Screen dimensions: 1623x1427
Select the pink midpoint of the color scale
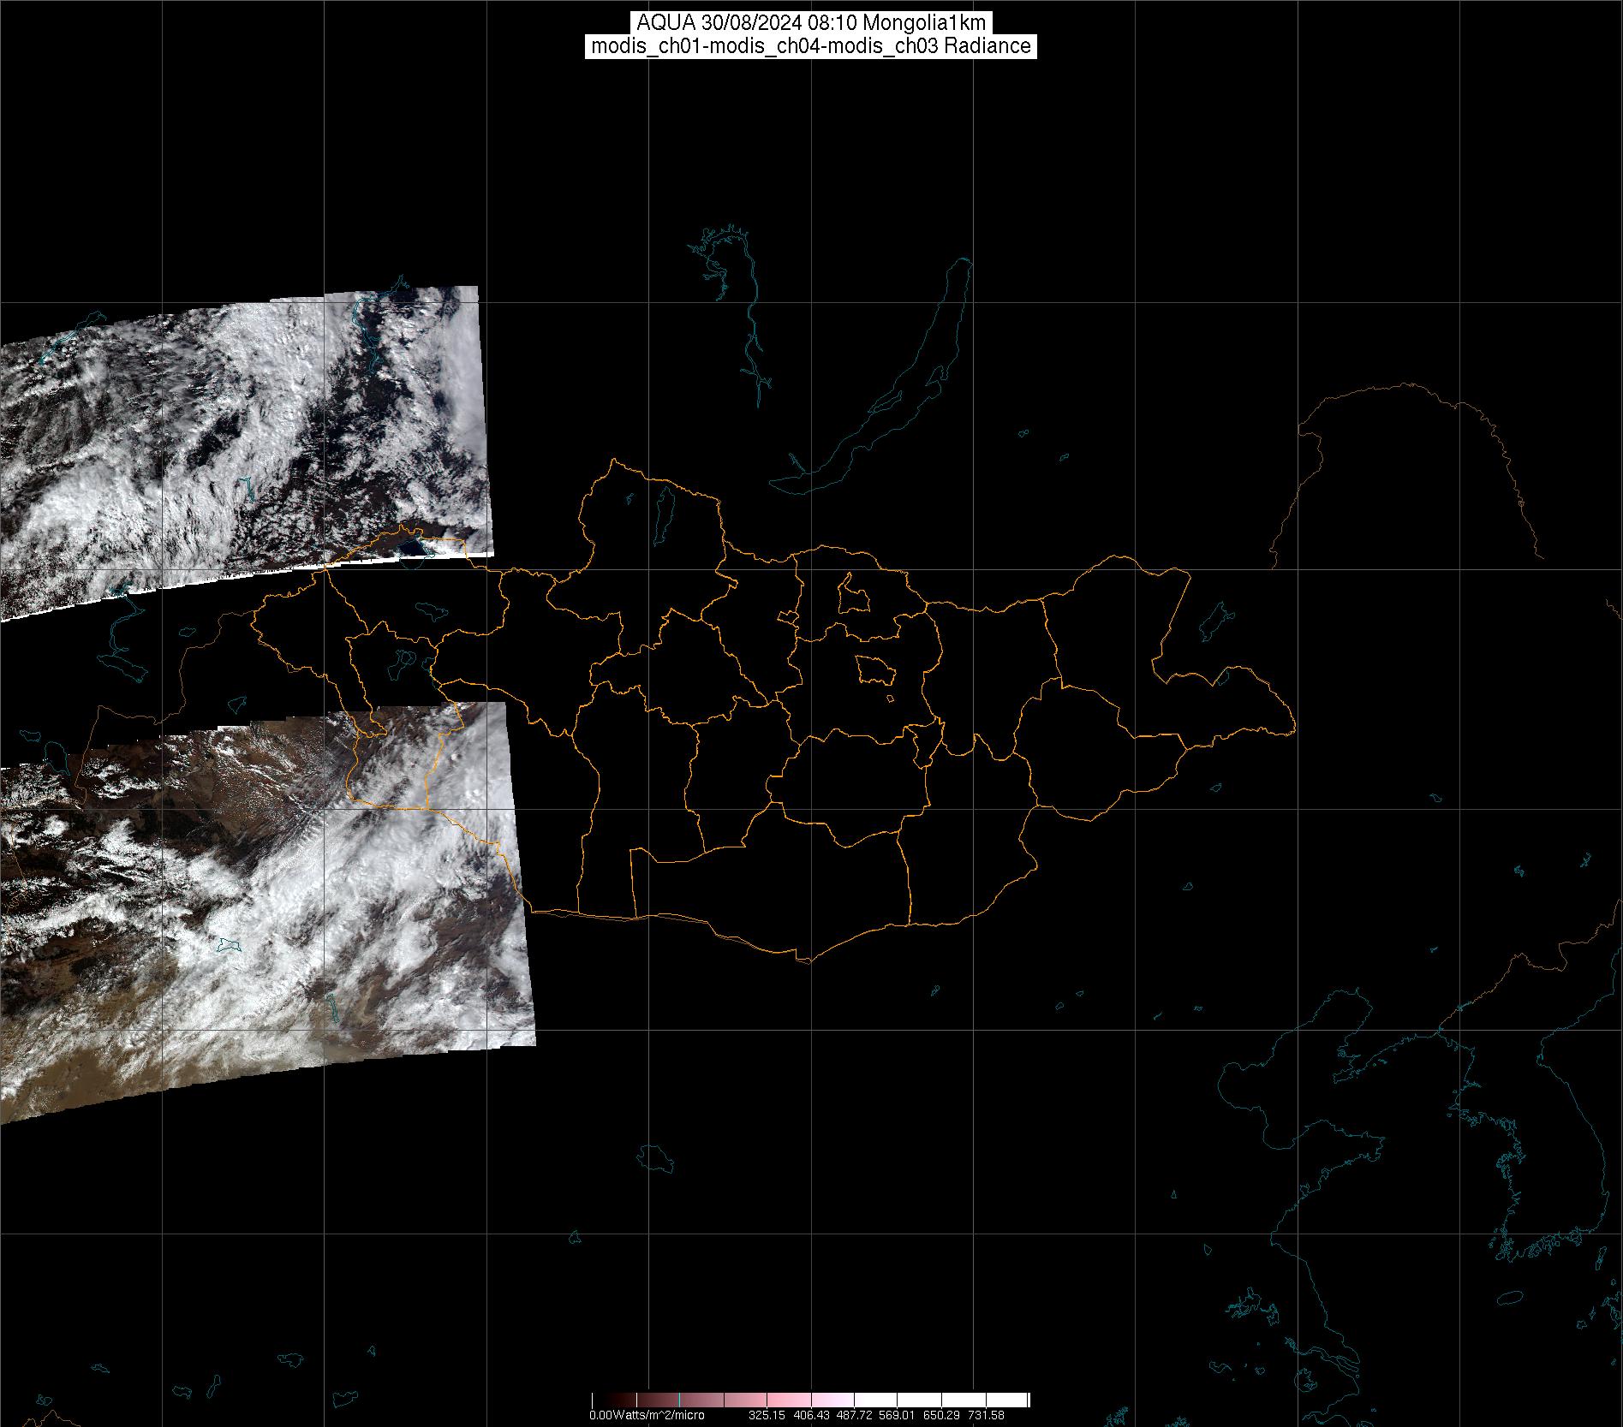coord(810,1400)
